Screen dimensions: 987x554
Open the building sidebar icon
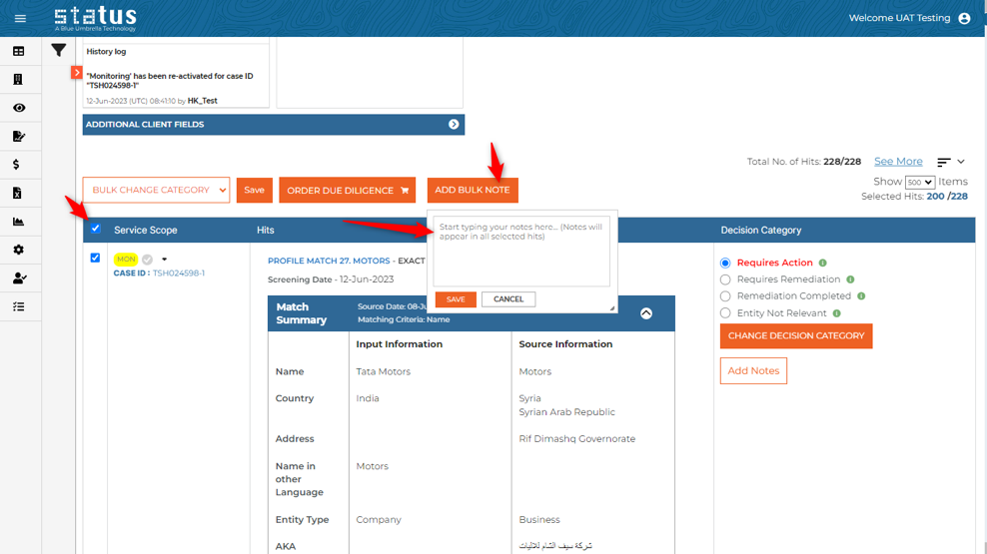tap(19, 79)
